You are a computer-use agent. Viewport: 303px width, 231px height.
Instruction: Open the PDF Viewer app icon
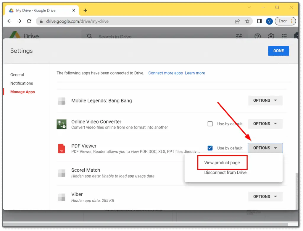[x=61, y=148]
